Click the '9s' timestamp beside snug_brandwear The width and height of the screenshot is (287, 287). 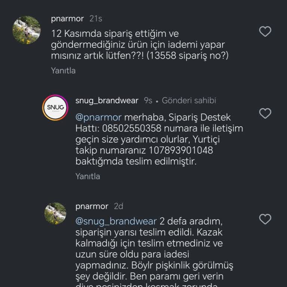pos(148,101)
